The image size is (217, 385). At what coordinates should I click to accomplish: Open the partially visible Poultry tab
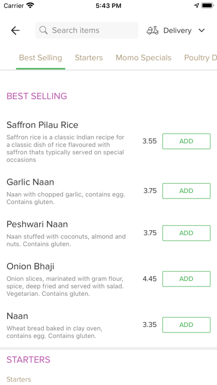pyautogui.click(x=200, y=58)
